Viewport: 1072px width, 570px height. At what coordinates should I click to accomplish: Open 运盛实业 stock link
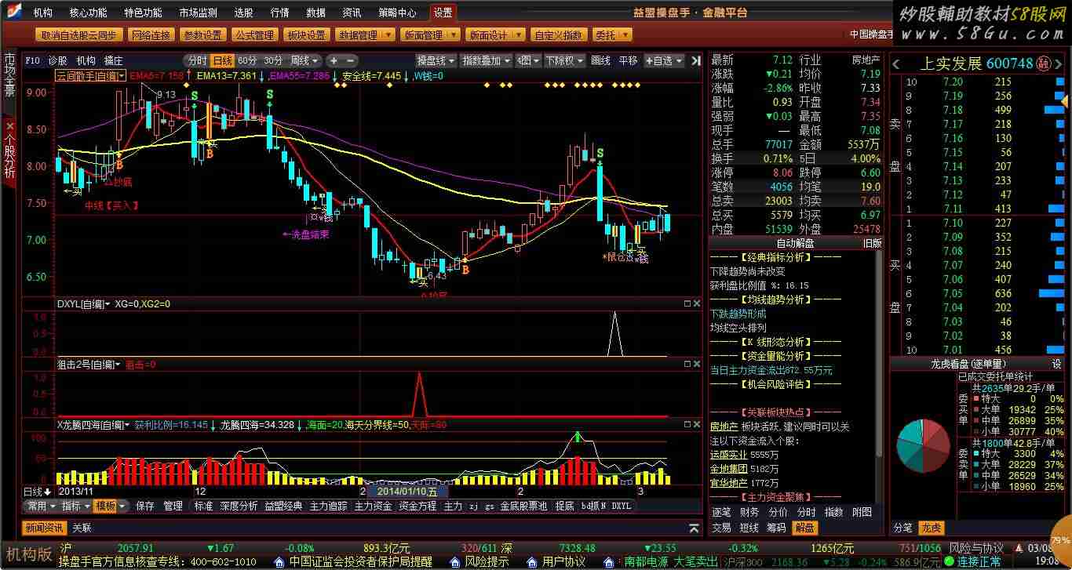[728, 455]
